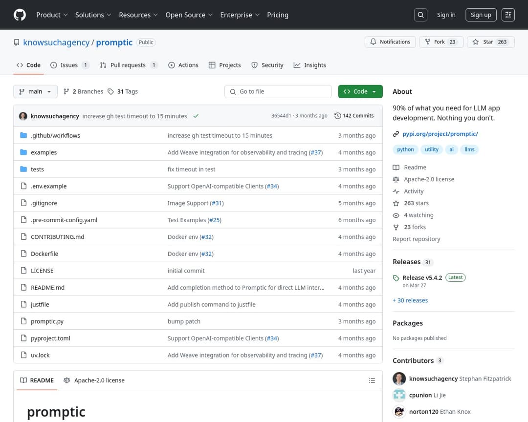Click the python topic tag
Screen dimensions: 528x422
[405, 149]
